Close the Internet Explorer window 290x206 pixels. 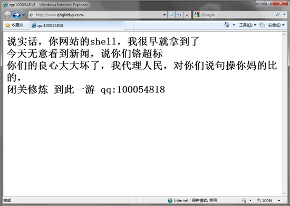coord(280,4)
